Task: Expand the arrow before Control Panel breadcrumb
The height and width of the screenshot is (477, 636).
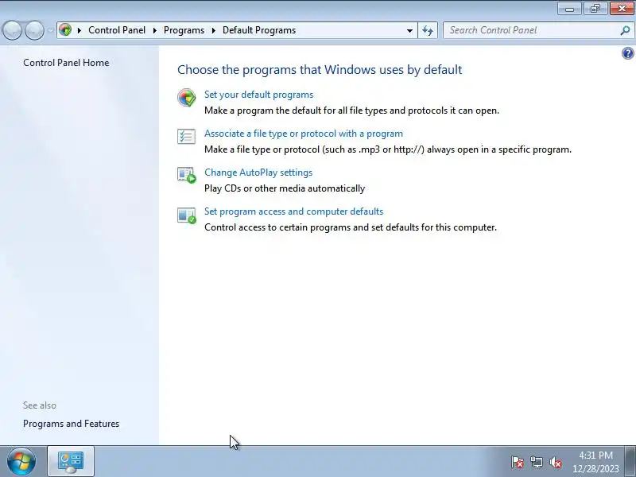Action: pyautogui.click(x=79, y=30)
